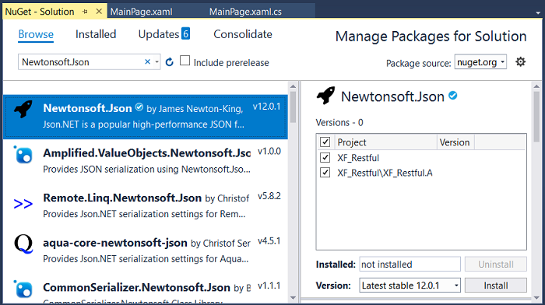Screen dimensions: 545x305
Task: Toggle the select-all Project header checkbox
Action: [325, 142]
